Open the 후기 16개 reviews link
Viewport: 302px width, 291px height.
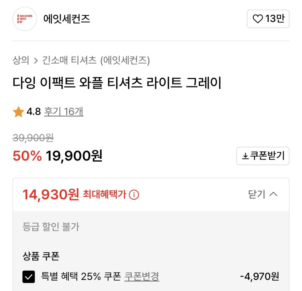(64, 112)
